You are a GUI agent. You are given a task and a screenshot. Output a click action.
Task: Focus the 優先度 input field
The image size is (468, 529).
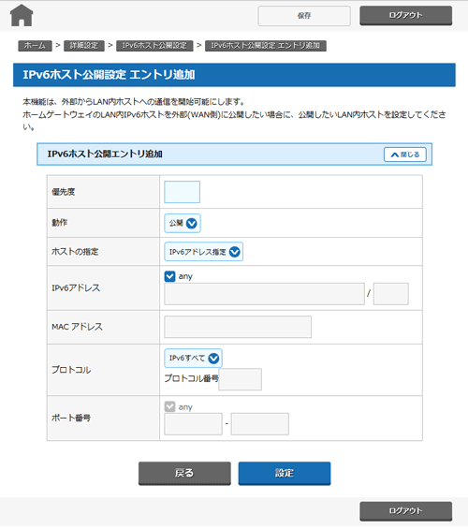click(183, 192)
